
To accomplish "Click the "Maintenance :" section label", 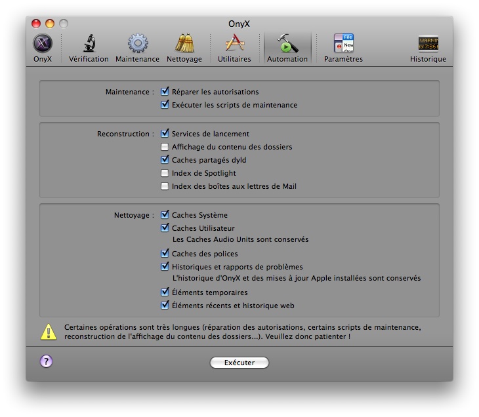I will click(130, 92).
